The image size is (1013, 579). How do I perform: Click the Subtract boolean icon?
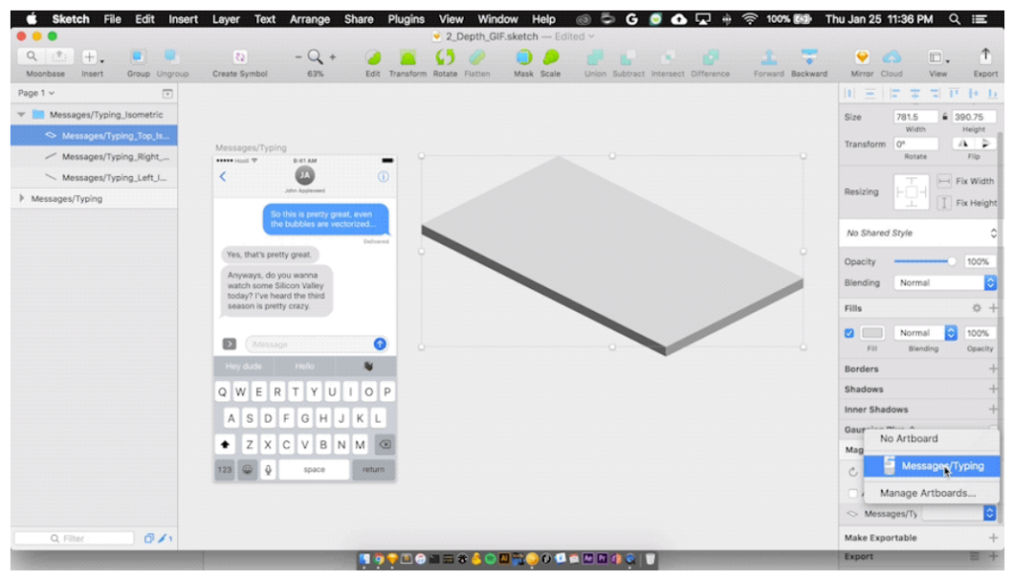coord(628,57)
